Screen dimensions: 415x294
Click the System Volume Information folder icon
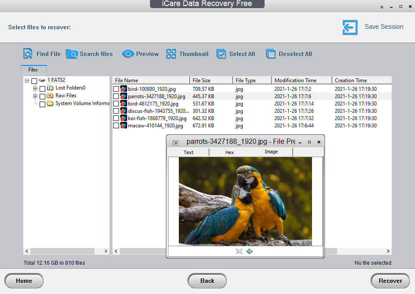[x=50, y=103]
